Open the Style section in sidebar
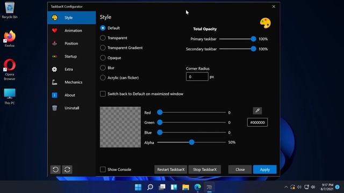Image resolution: width=344 pixels, height=193 pixels. click(x=71, y=18)
